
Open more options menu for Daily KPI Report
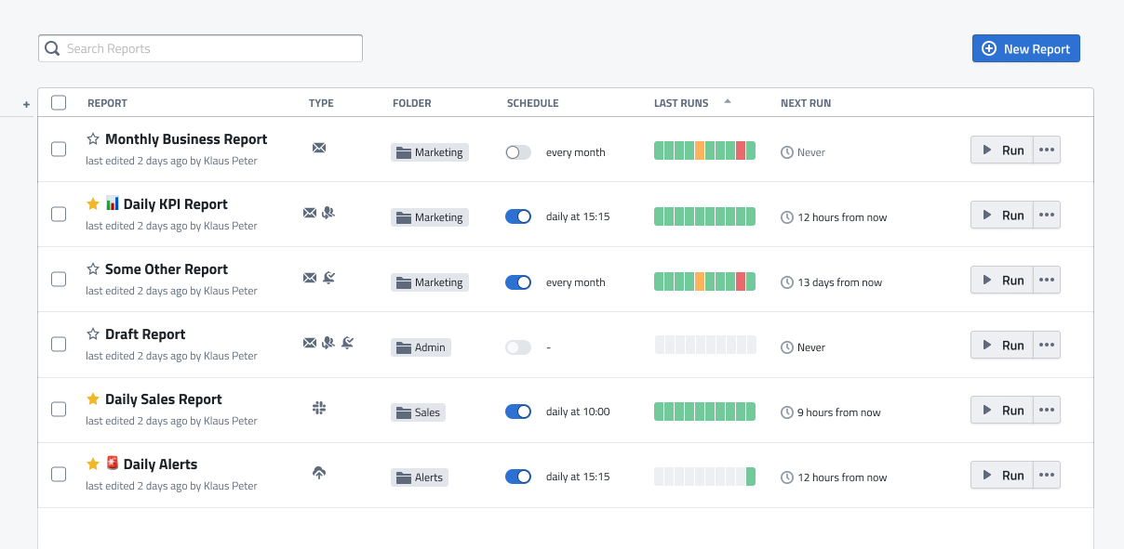(1047, 216)
